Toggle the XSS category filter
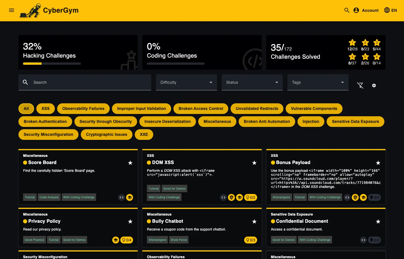 click(46, 108)
